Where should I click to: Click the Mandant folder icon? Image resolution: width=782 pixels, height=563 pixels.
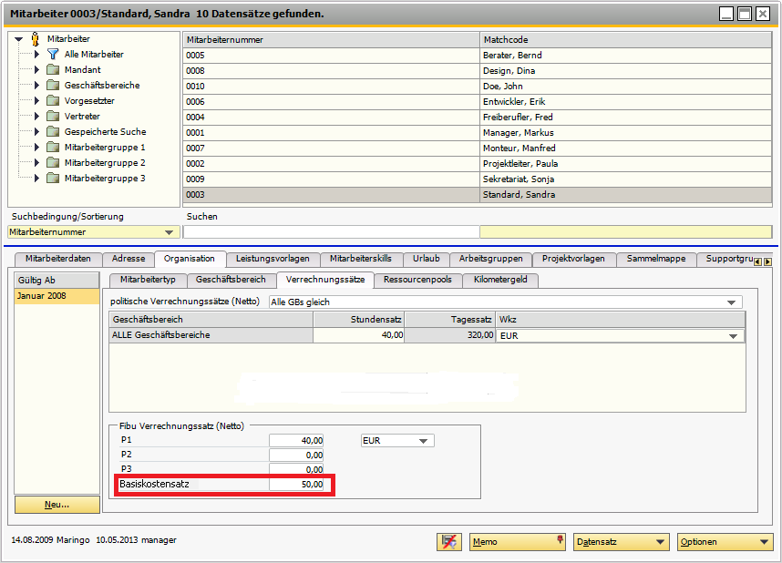pos(53,70)
